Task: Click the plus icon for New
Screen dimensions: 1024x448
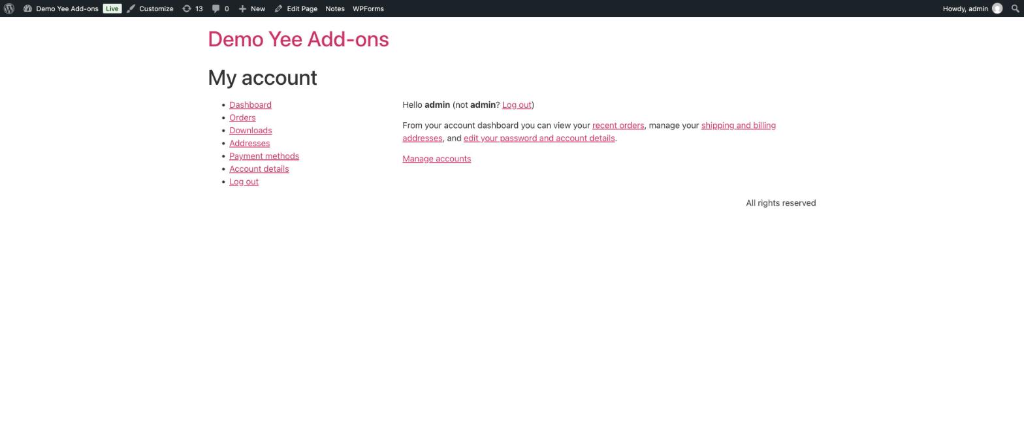Action: coord(242,8)
